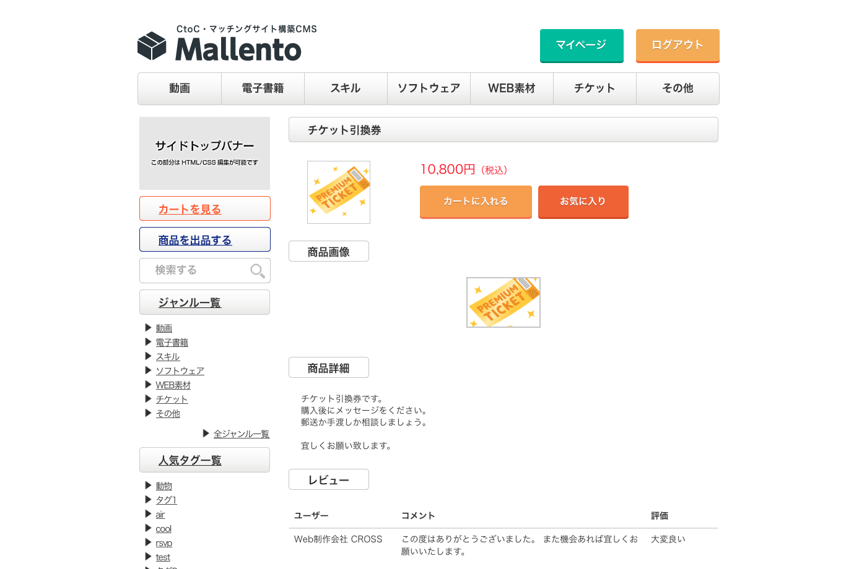Open the larger premium ticket product image
Screen dimensions: 859x569
503,302
